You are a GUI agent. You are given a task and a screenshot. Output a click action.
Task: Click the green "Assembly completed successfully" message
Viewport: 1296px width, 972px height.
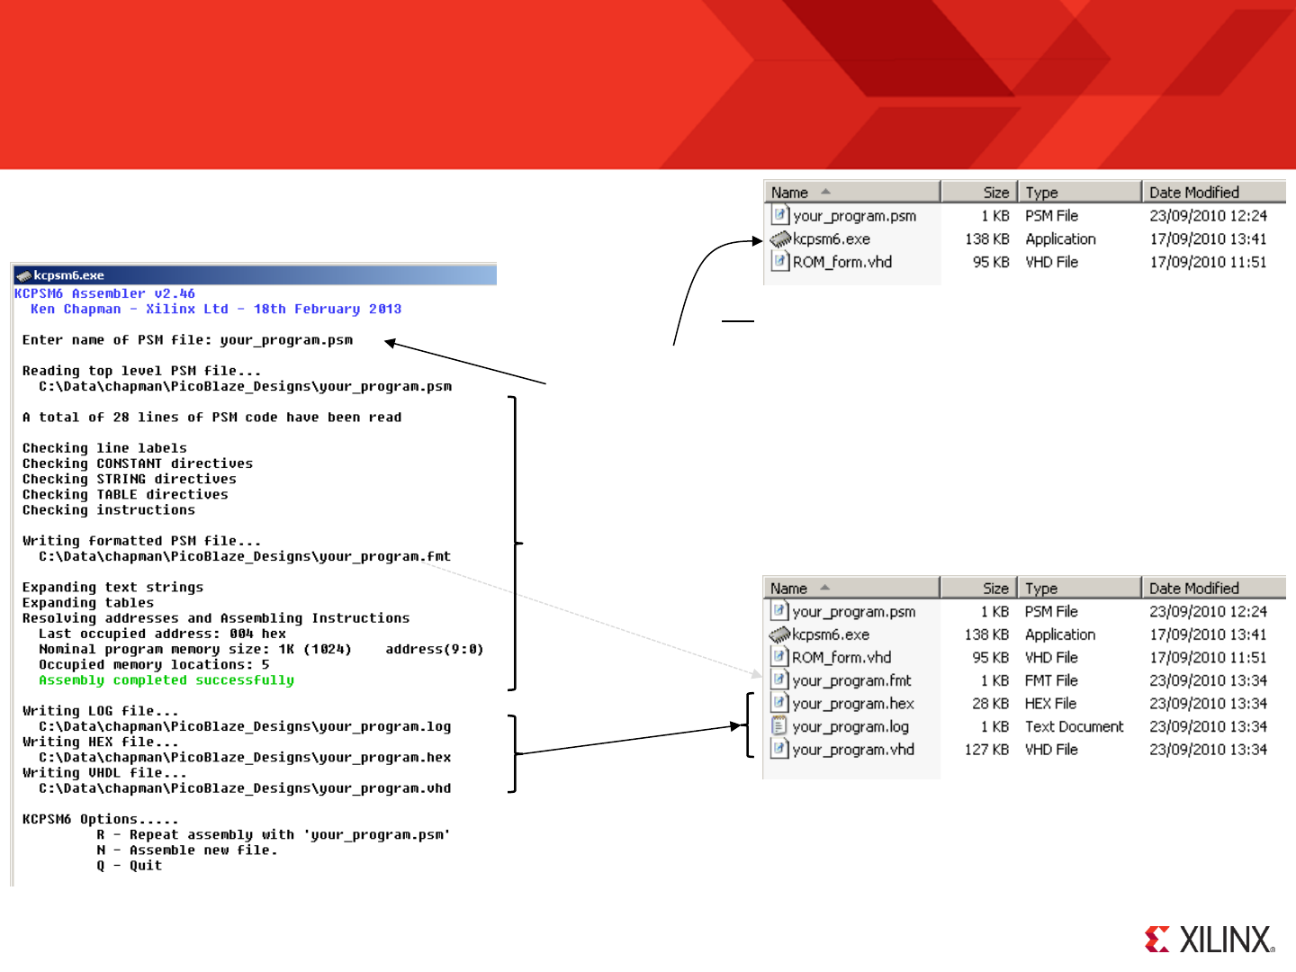click(x=166, y=680)
